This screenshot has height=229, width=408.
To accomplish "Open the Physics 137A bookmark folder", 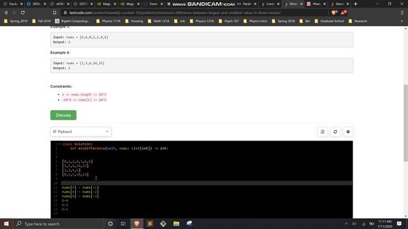I will click(202, 21).
